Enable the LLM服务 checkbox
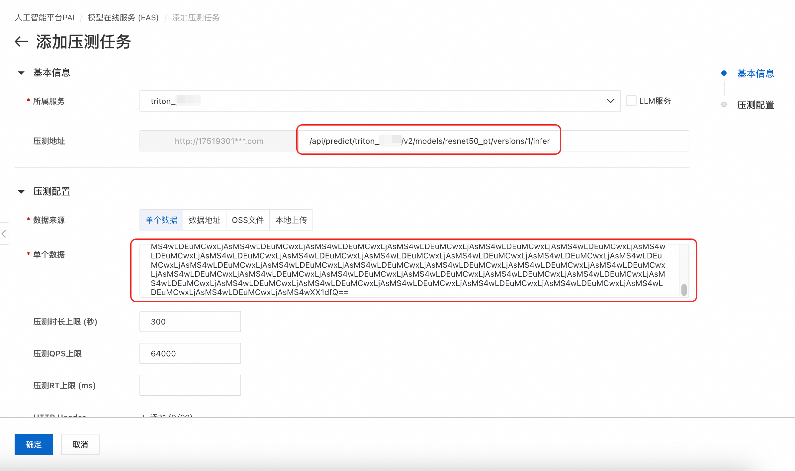The image size is (795, 471). [x=631, y=101]
